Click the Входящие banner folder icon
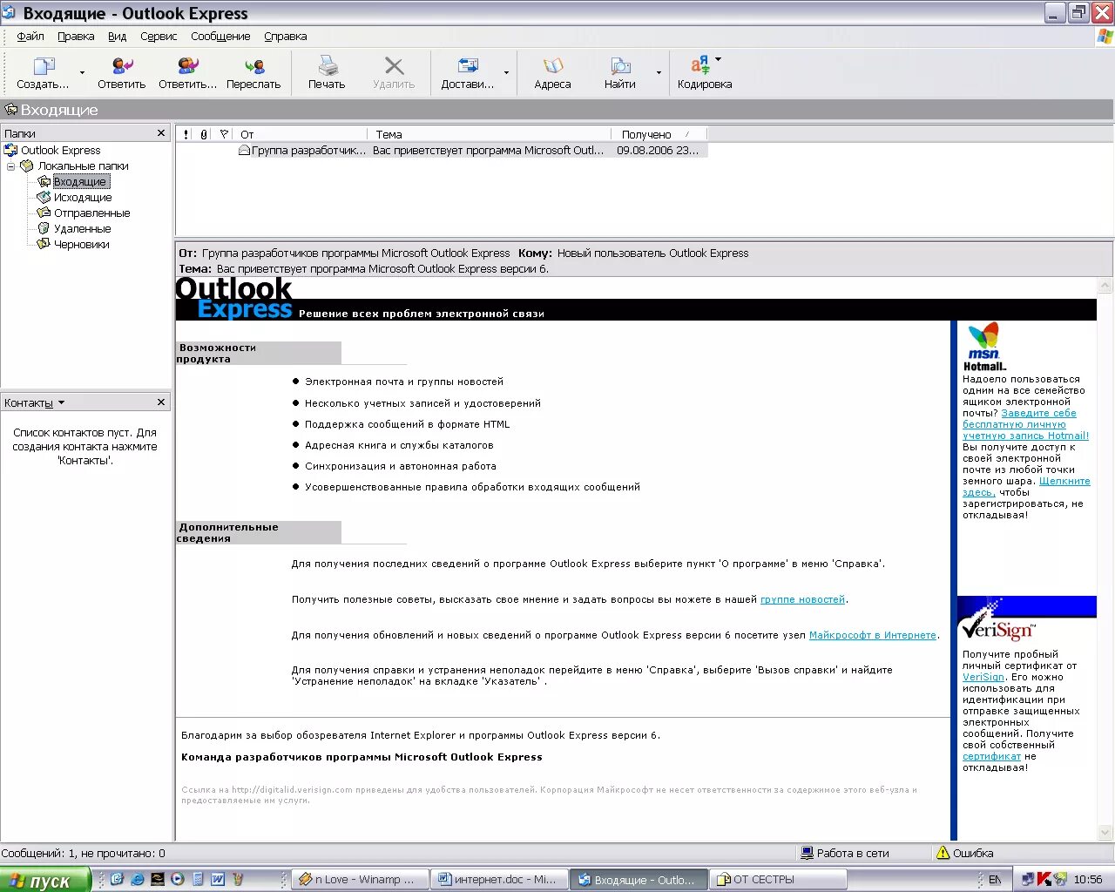 pos(11,110)
